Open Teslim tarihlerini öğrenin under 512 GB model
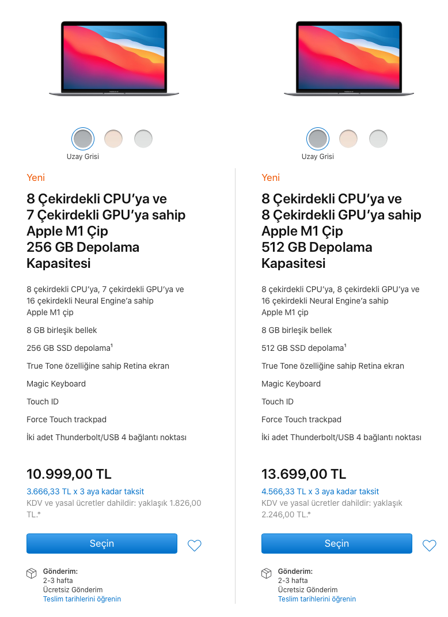 (317, 599)
